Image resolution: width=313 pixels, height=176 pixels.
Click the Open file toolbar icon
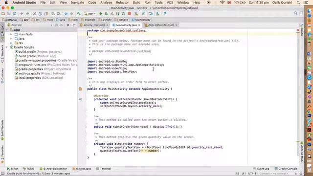(3, 14)
